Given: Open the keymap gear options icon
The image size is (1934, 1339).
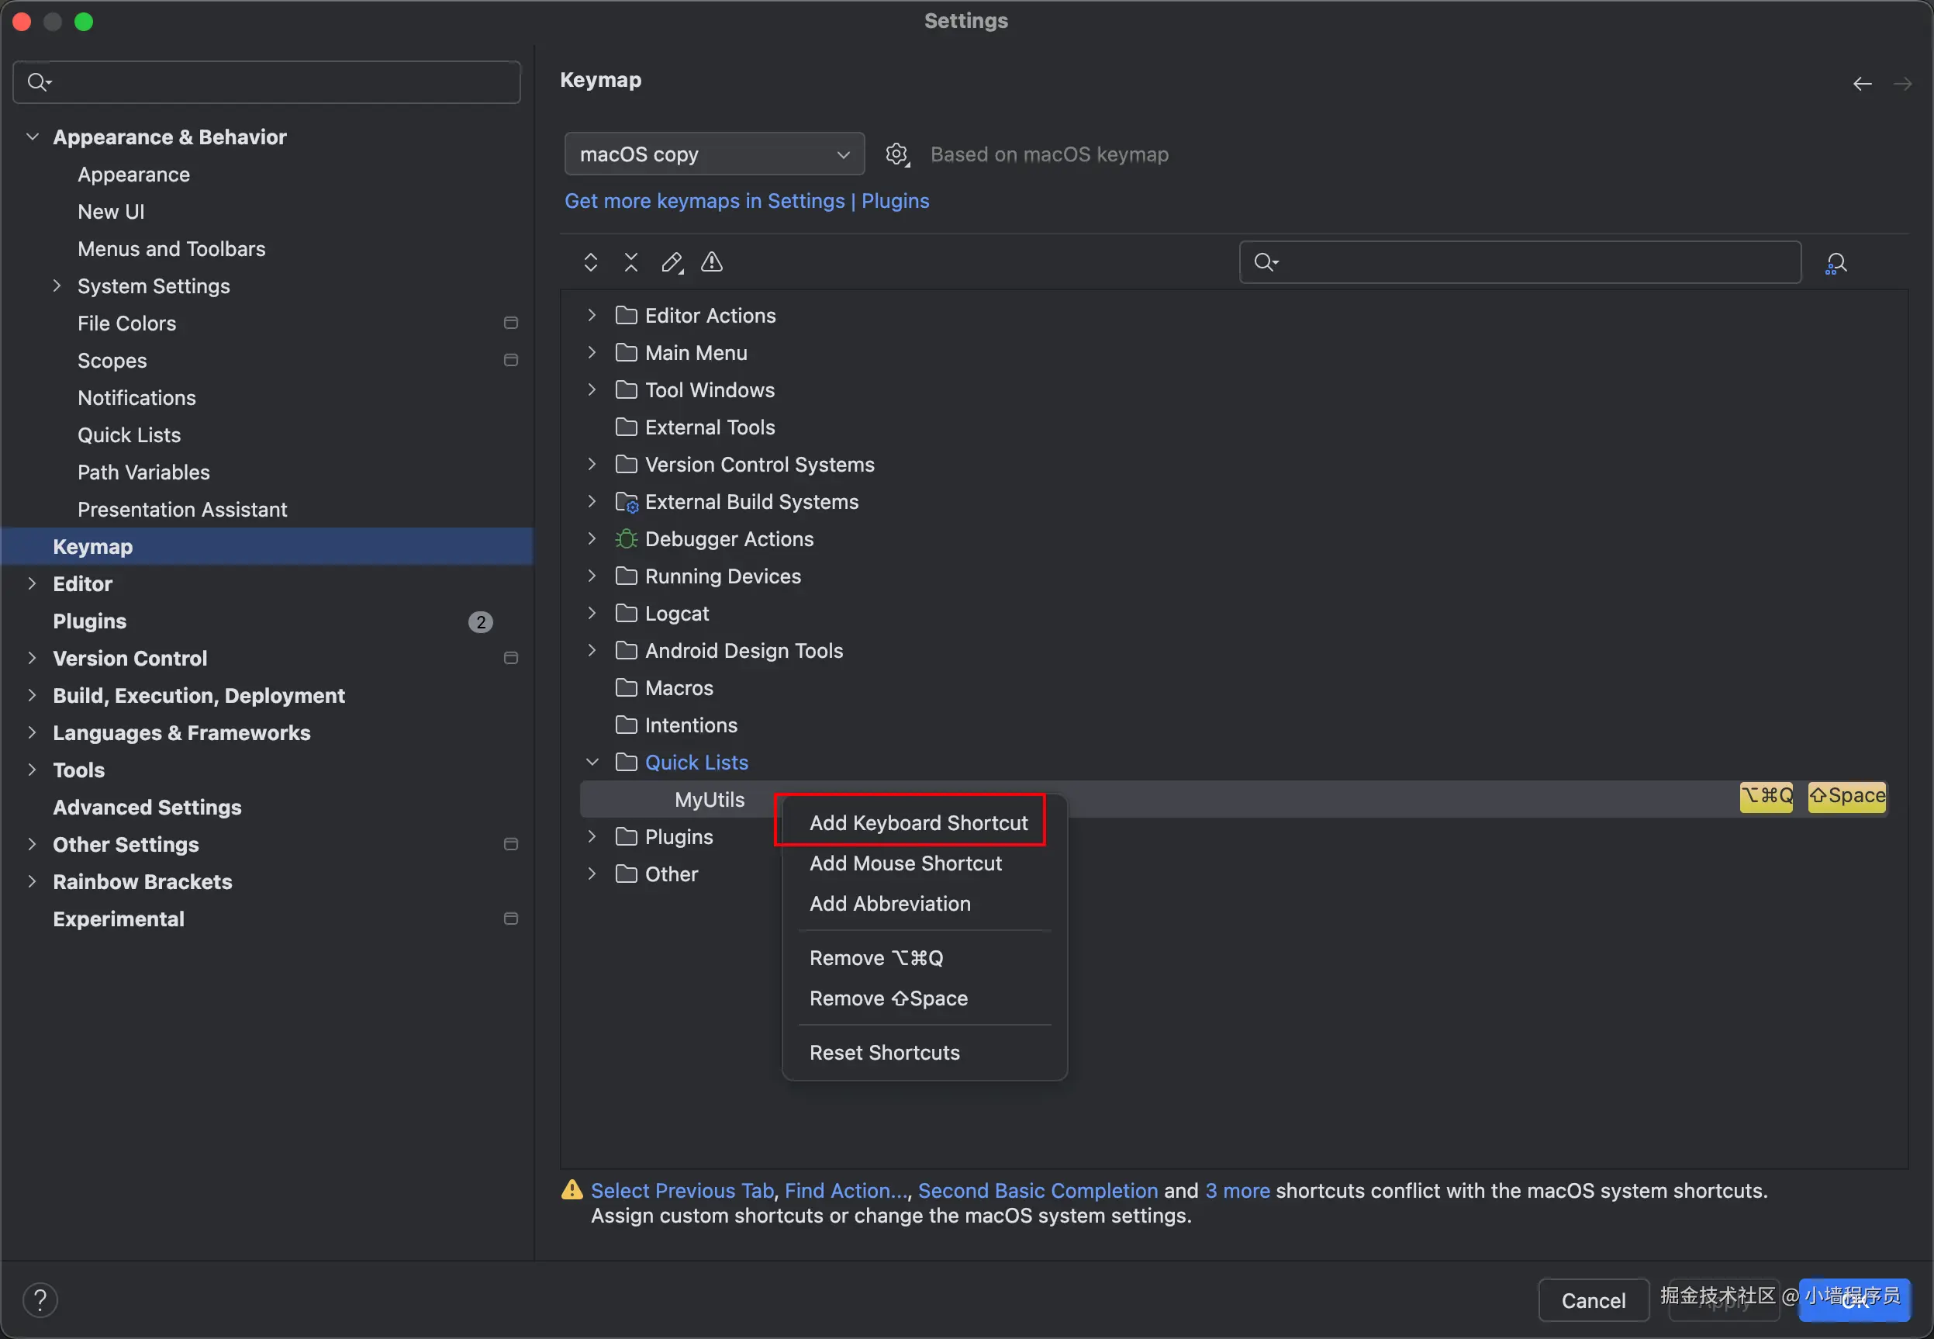Looking at the screenshot, I should 896,154.
